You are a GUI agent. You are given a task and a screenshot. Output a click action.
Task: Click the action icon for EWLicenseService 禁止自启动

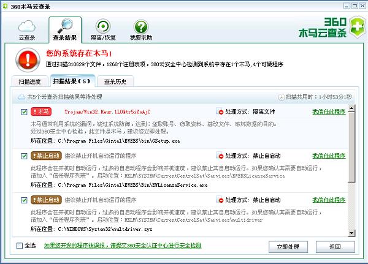[220, 156]
